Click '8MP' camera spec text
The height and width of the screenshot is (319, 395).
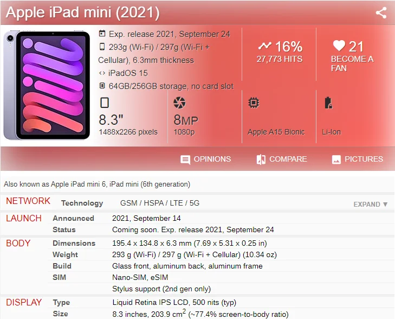tap(186, 120)
